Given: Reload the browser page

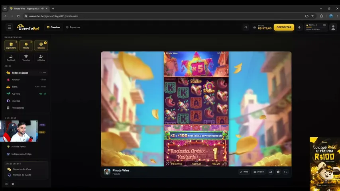Looking at the screenshot, I should pos(18,16).
